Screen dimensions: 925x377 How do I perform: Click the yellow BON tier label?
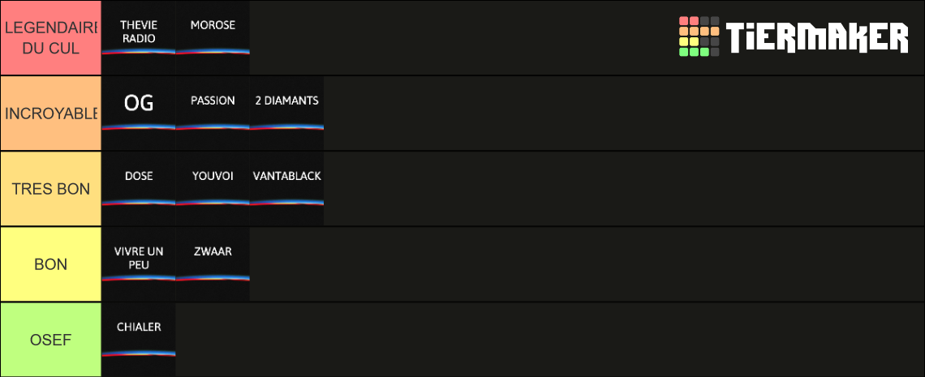pyautogui.click(x=51, y=264)
